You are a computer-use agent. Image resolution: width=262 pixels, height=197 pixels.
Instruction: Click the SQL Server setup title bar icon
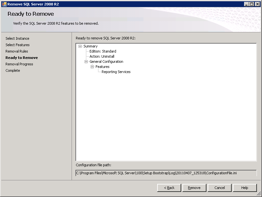[4, 4]
